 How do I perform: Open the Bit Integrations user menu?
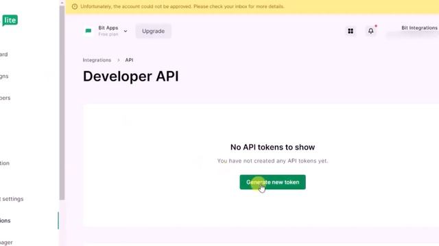pos(419,28)
